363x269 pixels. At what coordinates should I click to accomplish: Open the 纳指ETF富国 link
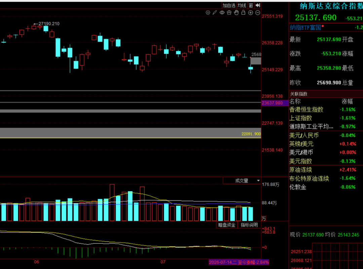tap(305, 28)
